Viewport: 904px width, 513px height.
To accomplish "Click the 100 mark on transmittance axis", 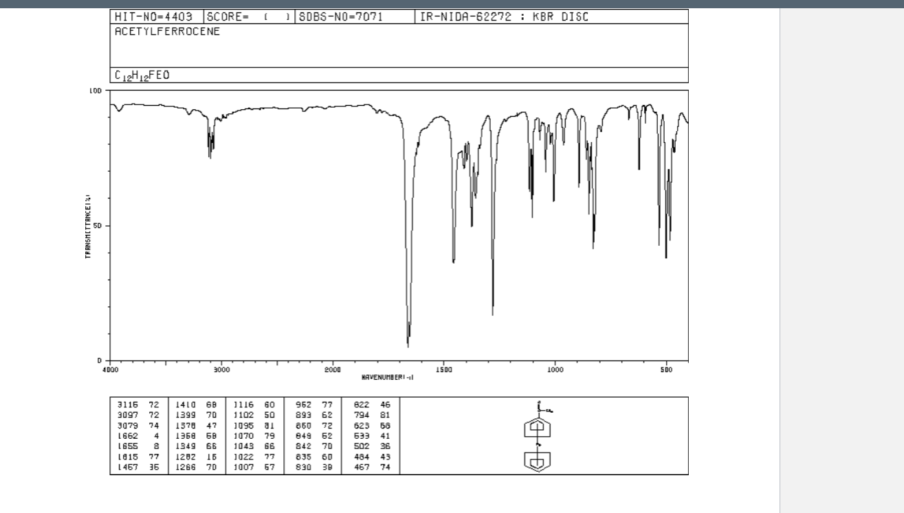I will point(96,91).
